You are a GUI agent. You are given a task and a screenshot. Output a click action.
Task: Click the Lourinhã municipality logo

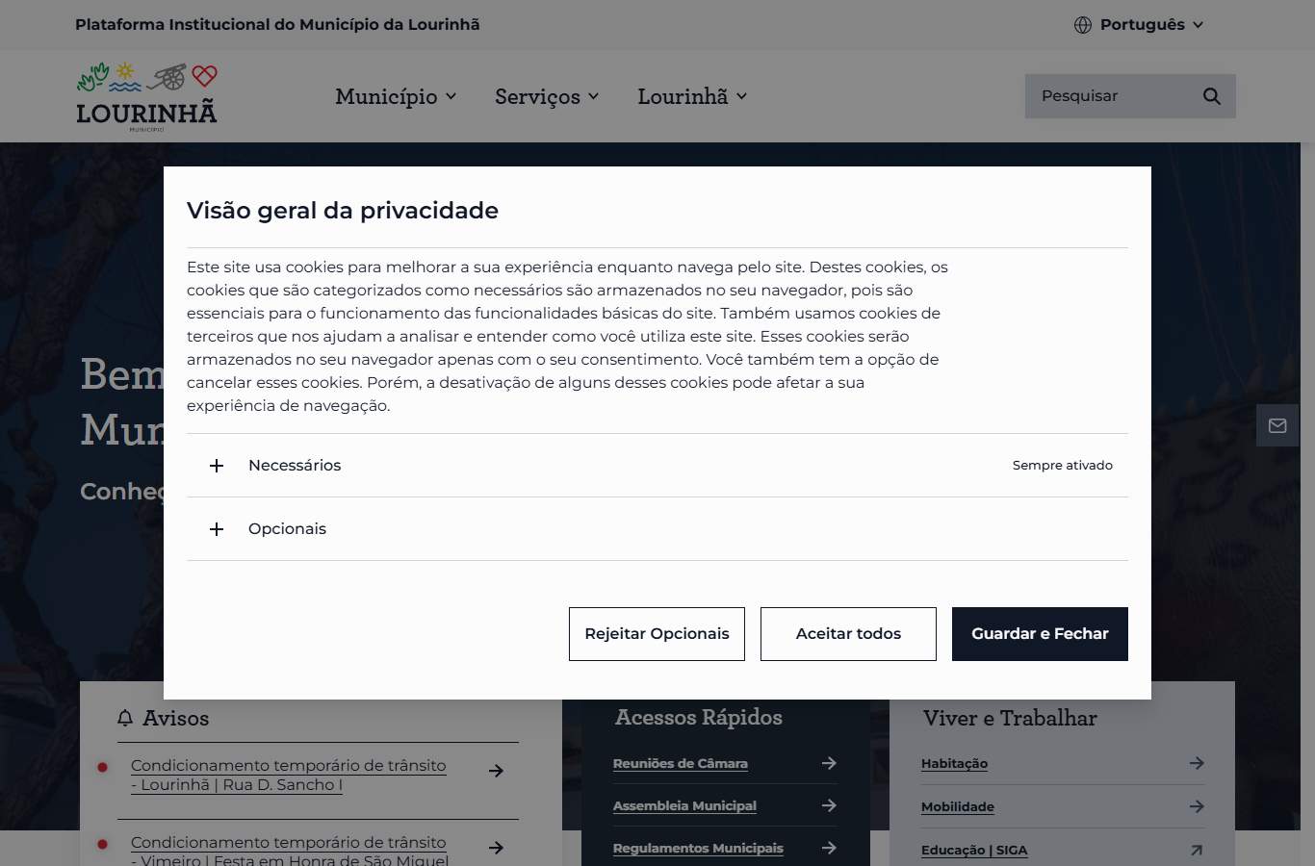[x=146, y=96]
